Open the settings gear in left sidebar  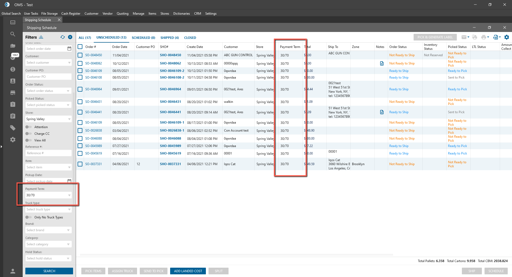(x=13, y=140)
